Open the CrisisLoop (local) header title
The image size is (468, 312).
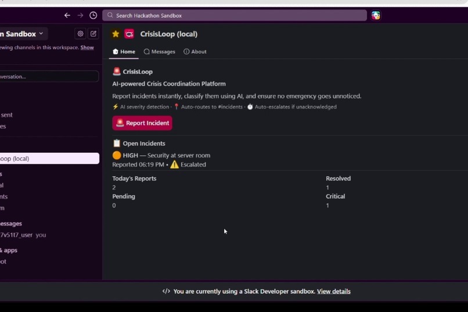click(168, 34)
